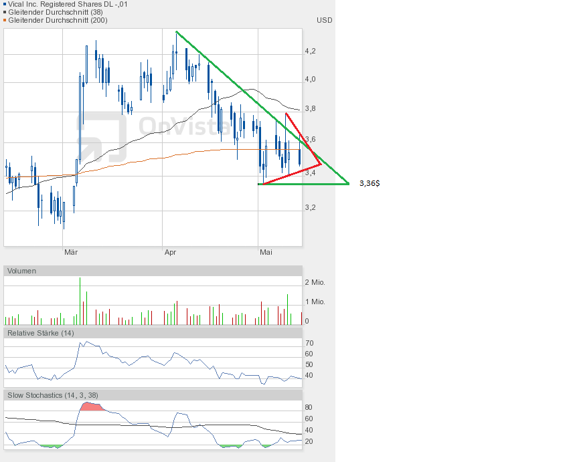The image size is (569, 462).
Task: Click the blue legend marker for Vical Inc.
Action: 5,5
